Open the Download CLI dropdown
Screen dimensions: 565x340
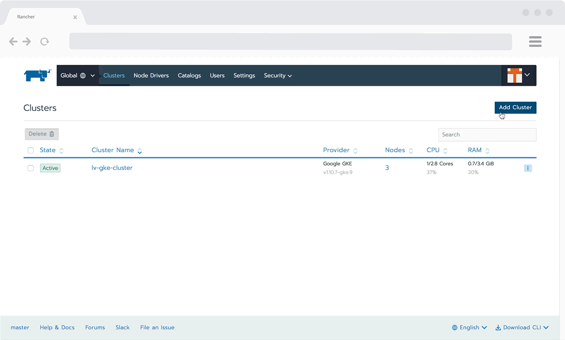(x=522, y=328)
